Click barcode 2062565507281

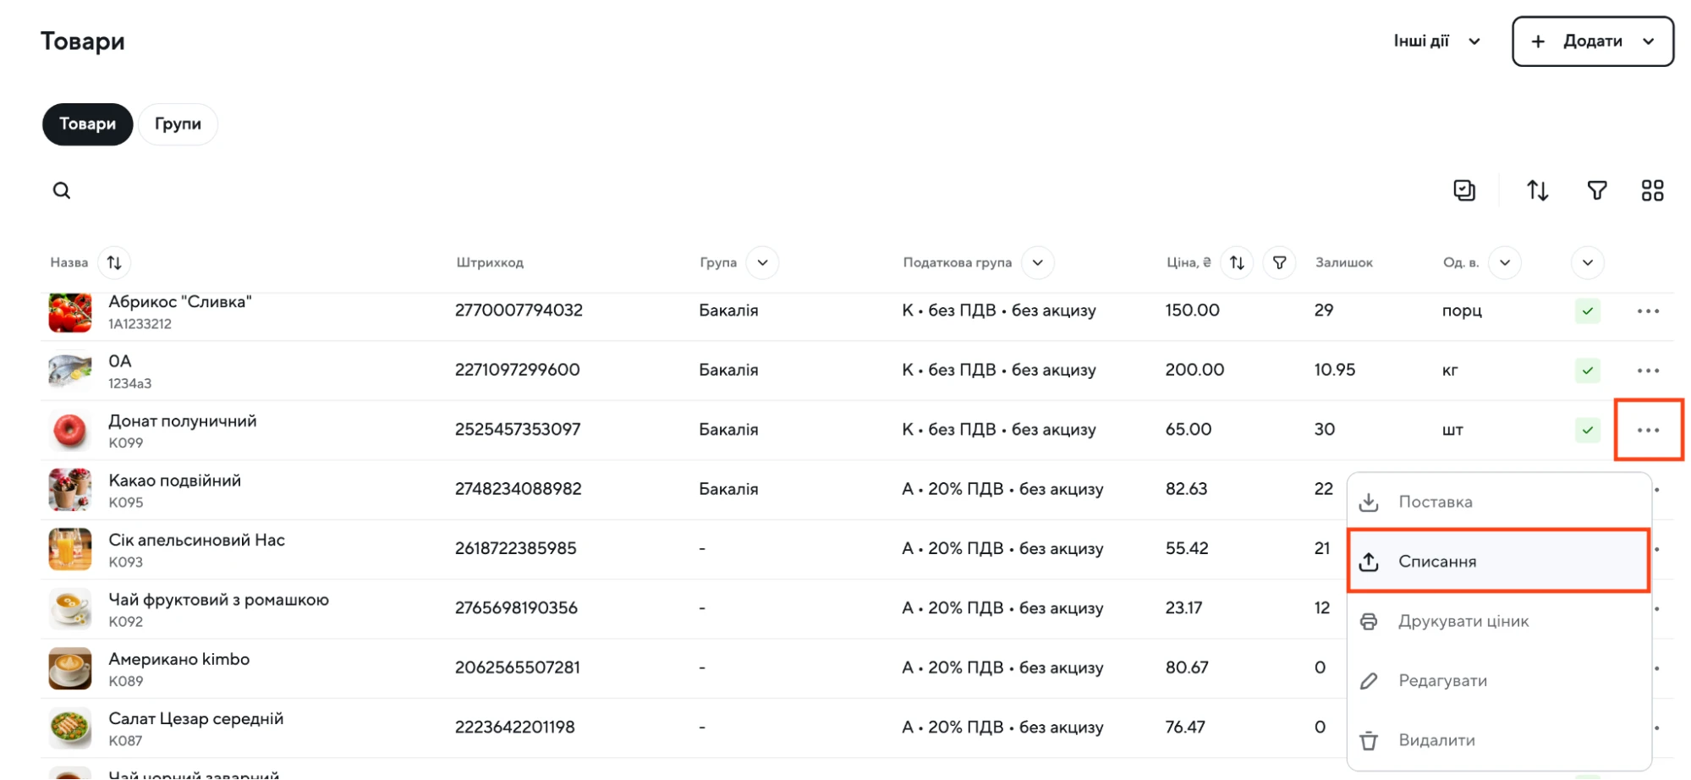518,667
